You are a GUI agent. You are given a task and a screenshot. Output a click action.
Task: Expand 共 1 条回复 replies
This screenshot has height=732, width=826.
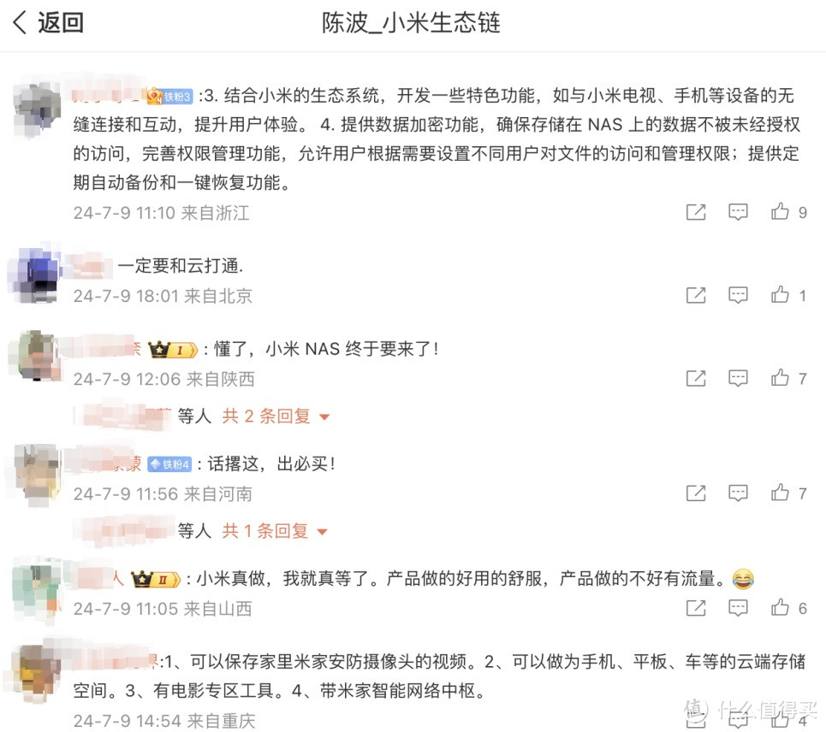tap(275, 531)
